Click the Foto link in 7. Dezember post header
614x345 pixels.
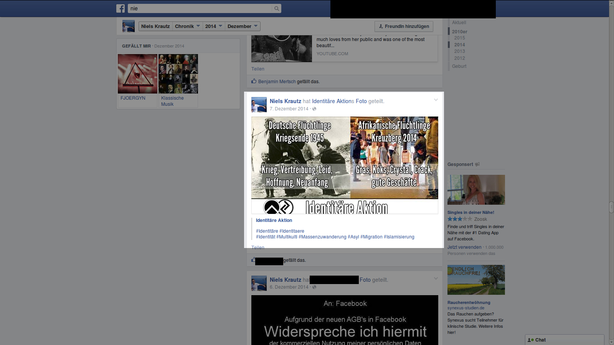361,101
